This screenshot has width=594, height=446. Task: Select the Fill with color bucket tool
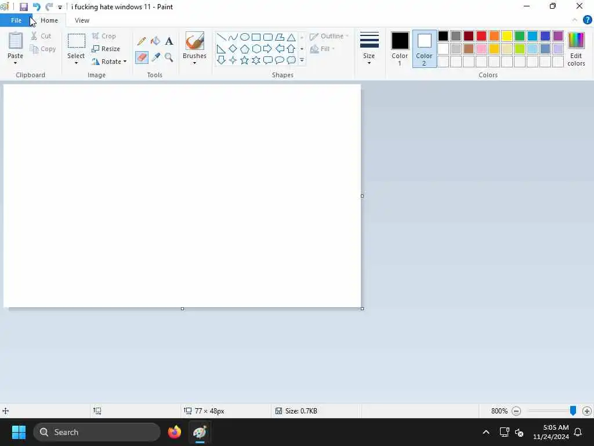point(155,41)
